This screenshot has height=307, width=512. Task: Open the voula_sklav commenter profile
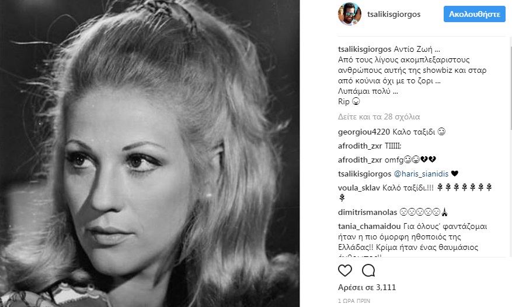point(359,188)
